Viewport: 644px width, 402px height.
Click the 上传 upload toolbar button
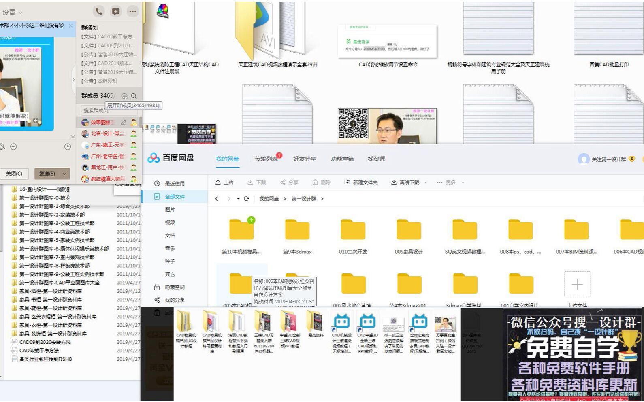coord(224,182)
